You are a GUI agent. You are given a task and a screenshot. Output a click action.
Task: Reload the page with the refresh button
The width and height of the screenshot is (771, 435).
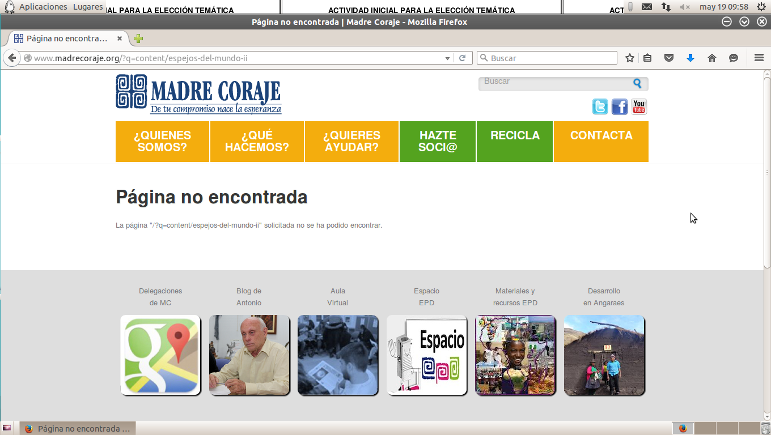point(463,58)
